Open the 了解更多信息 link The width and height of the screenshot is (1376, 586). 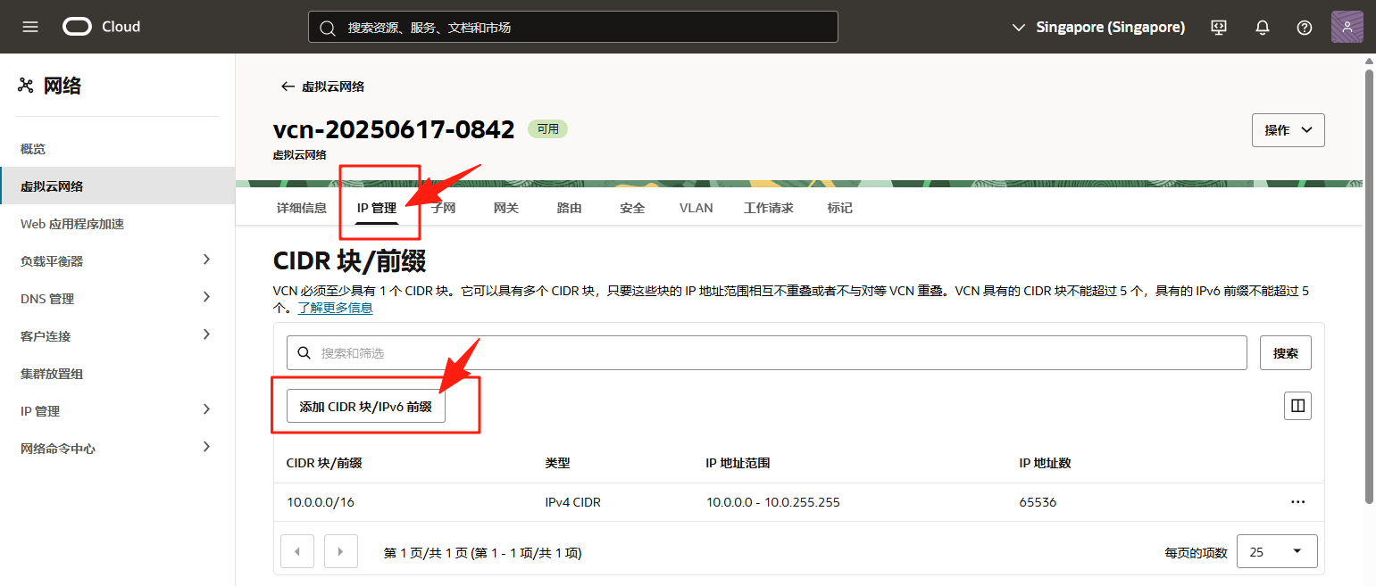335,308
